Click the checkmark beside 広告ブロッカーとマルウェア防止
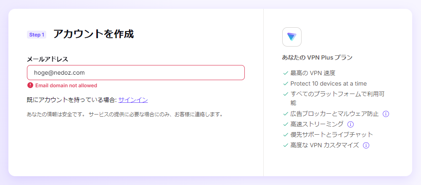The image size is (421, 185). [286, 114]
